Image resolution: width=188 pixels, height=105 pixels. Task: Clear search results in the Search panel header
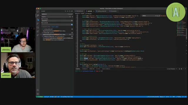point(68,11)
